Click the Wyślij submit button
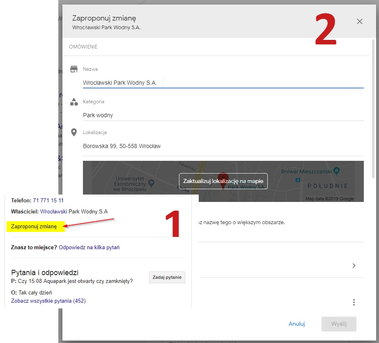This screenshot has width=379, height=343. coord(339,324)
